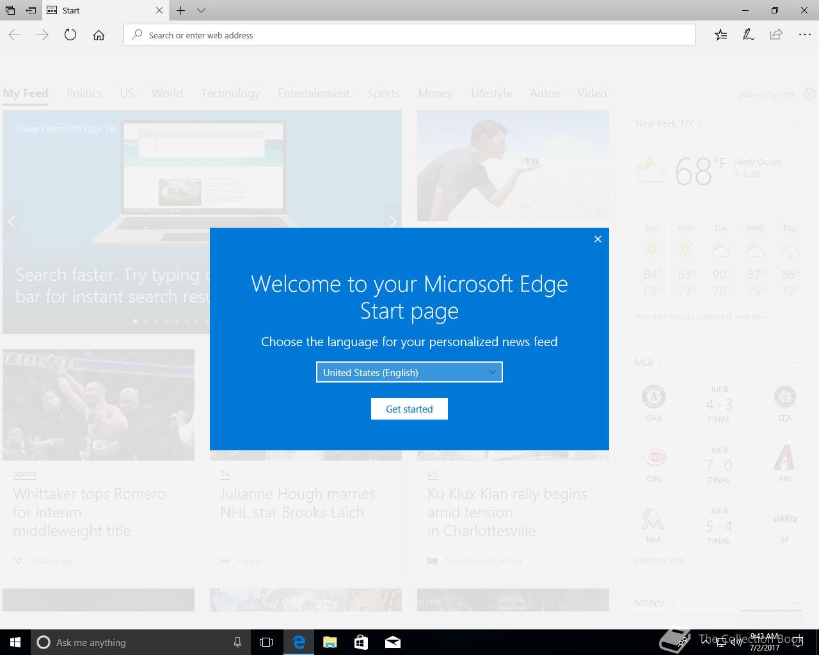Close the Start tab
The height and width of the screenshot is (655, 819).
[x=159, y=10]
